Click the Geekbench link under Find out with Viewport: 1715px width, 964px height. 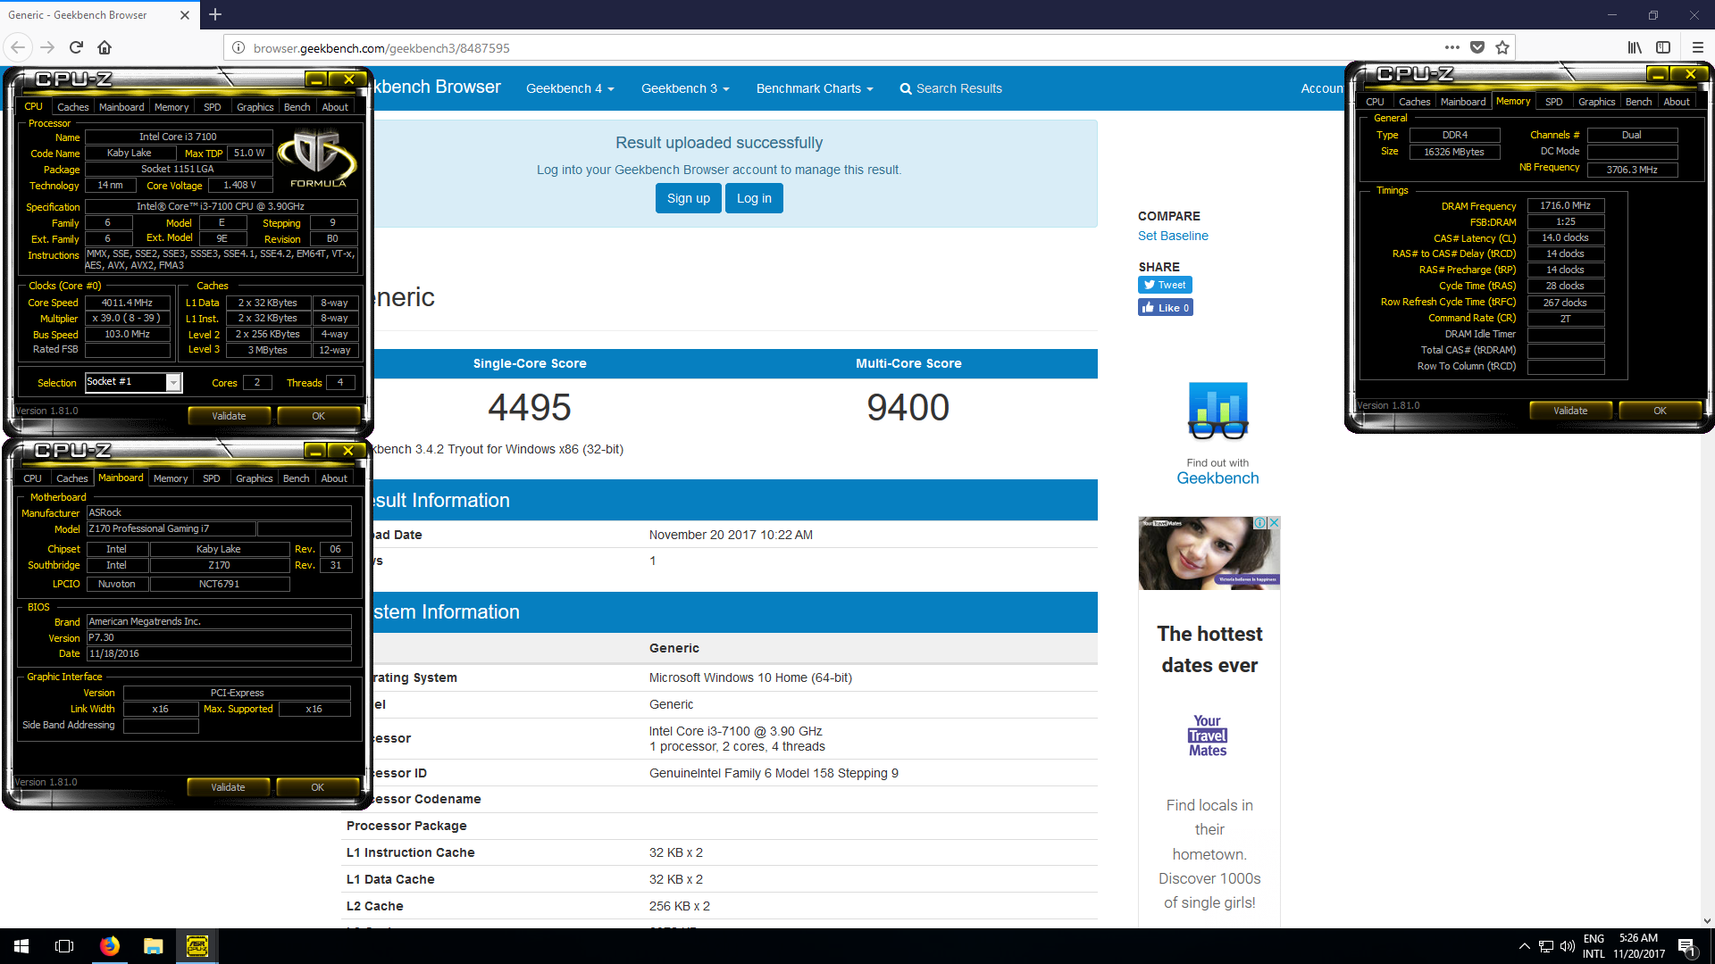point(1217,478)
